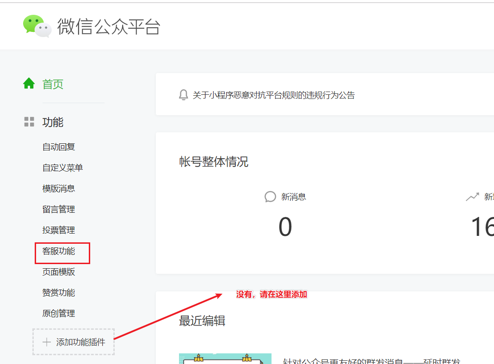The image size is (494, 364).
Task: Click the 最近编辑 heading
Action: [x=202, y=321]
